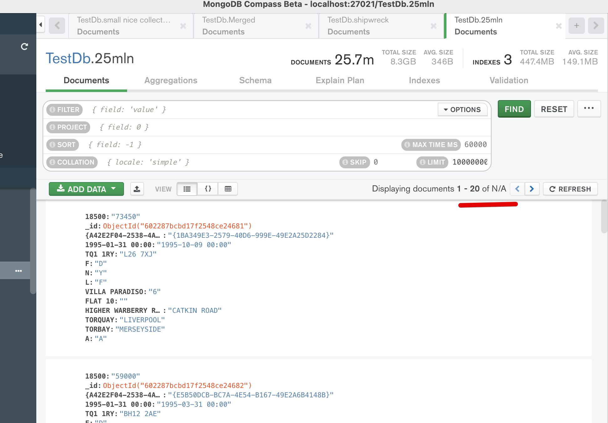
Task: Open the Aggregations tab
Action: pos(171,80)
